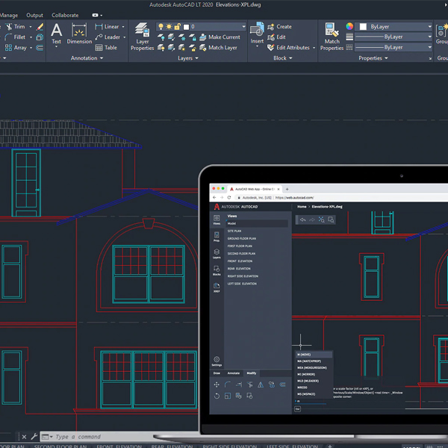Select FRONT ELEVATION view in Views list

[x=240, y=261]
